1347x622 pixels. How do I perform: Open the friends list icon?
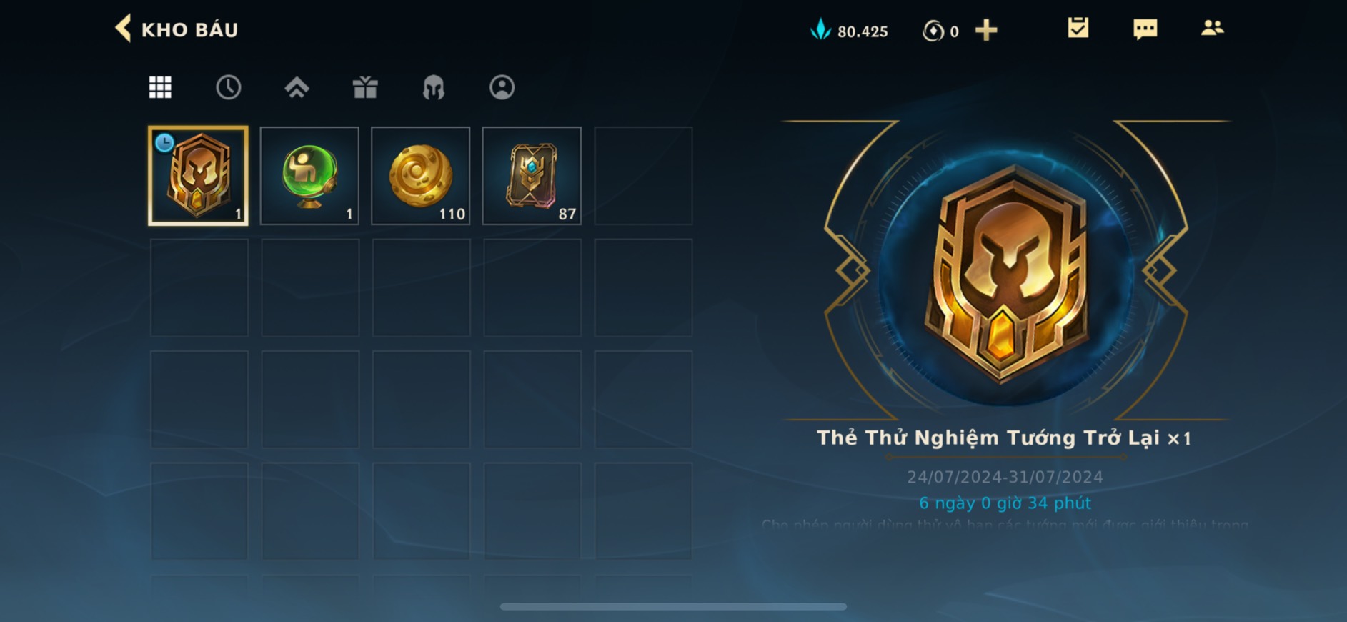tap(1212, 28)
